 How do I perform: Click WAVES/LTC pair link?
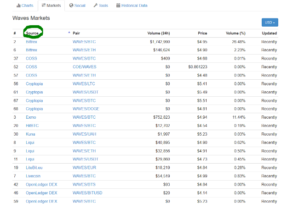84,84
